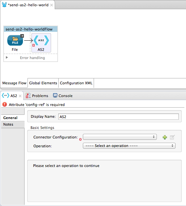
Task: Click the inbound arrow badge on File icon
Action: (x=22, y=36)
